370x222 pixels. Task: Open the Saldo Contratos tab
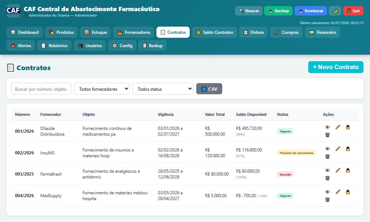[x=215, y=32]
